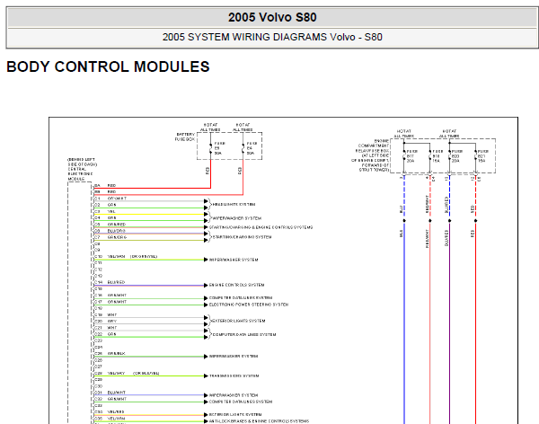Select the purple "BLU/RED" solid vertical wire label
This screenshot has width=539, height=424.
pyautogui.click(x=446, y=238)
